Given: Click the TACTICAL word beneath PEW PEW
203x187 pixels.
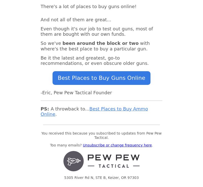Looking at the screenshot, I should tap(114, 166).
